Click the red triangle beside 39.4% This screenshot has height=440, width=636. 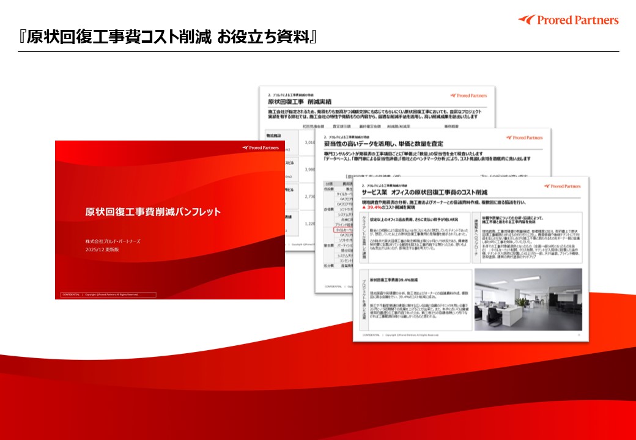[364, 207]
